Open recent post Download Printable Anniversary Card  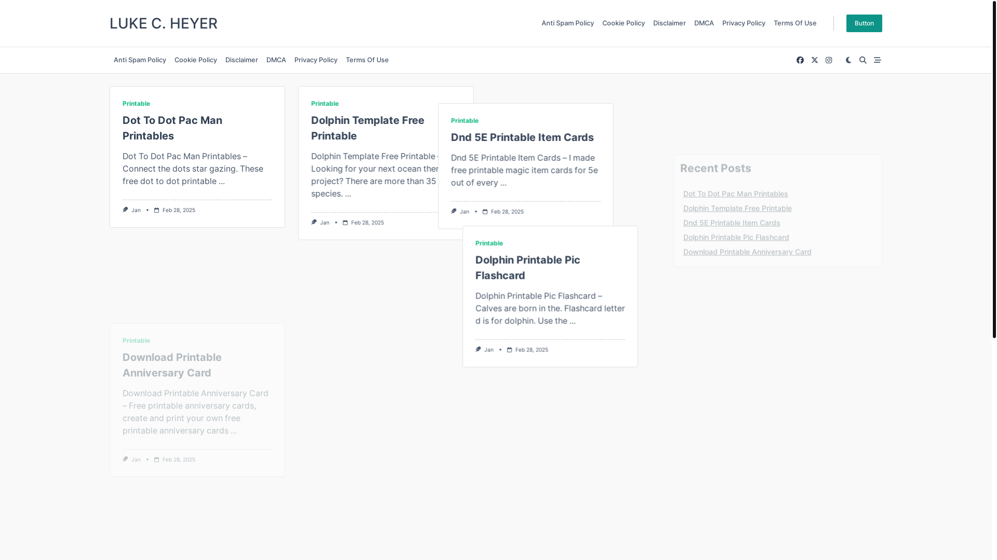747,252
